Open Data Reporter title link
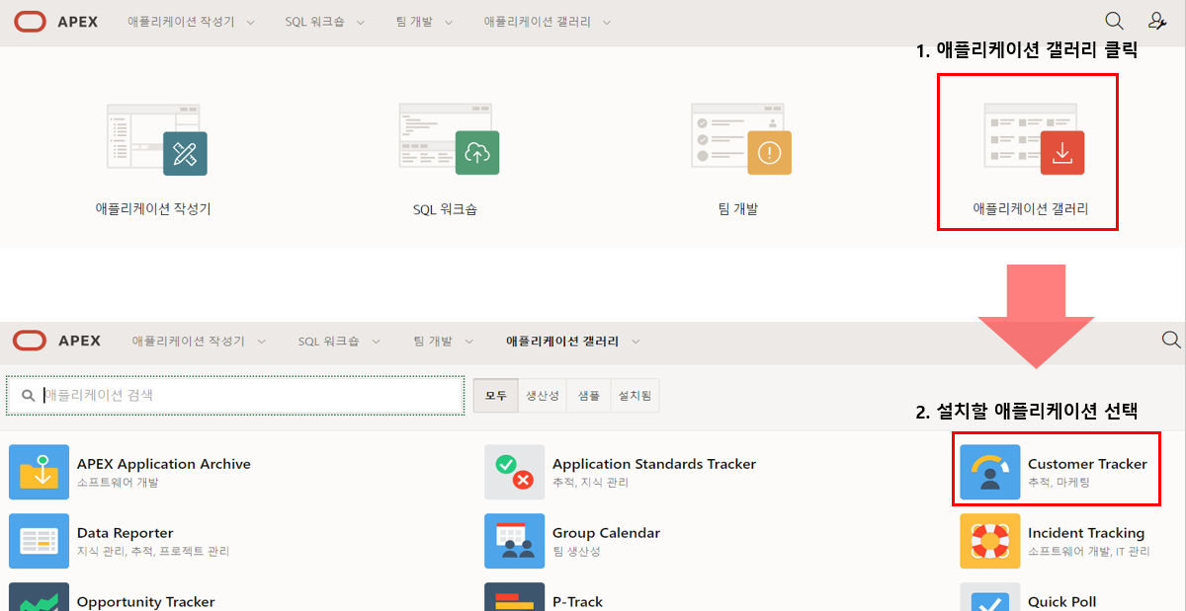Screen dimensions: 1186x611 126,533
